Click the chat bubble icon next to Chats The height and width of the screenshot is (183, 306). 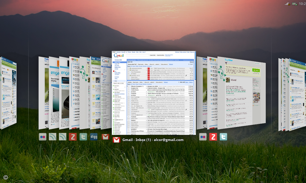pos(119,64)
